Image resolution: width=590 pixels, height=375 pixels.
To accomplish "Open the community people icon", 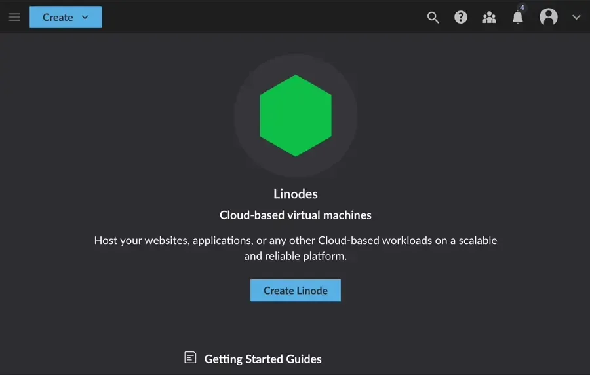I will click(x=489, y=17).
